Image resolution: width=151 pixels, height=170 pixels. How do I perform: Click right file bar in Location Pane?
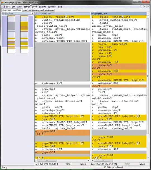24,35
